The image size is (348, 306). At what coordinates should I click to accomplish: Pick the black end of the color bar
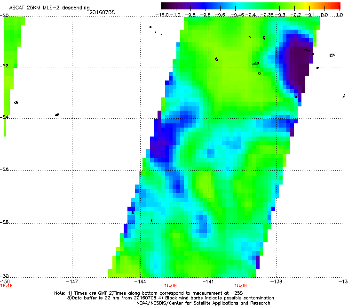(x=163, y=6)
